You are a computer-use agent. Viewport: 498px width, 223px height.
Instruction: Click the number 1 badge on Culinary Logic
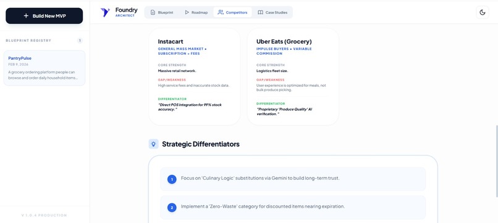coord(172,180)
